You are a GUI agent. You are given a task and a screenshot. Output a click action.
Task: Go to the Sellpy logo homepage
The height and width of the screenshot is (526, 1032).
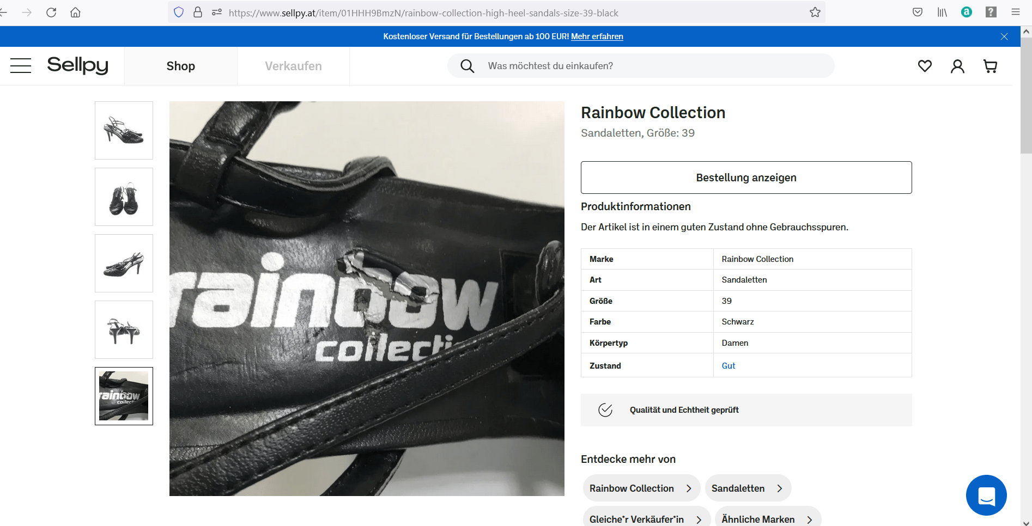77,65
